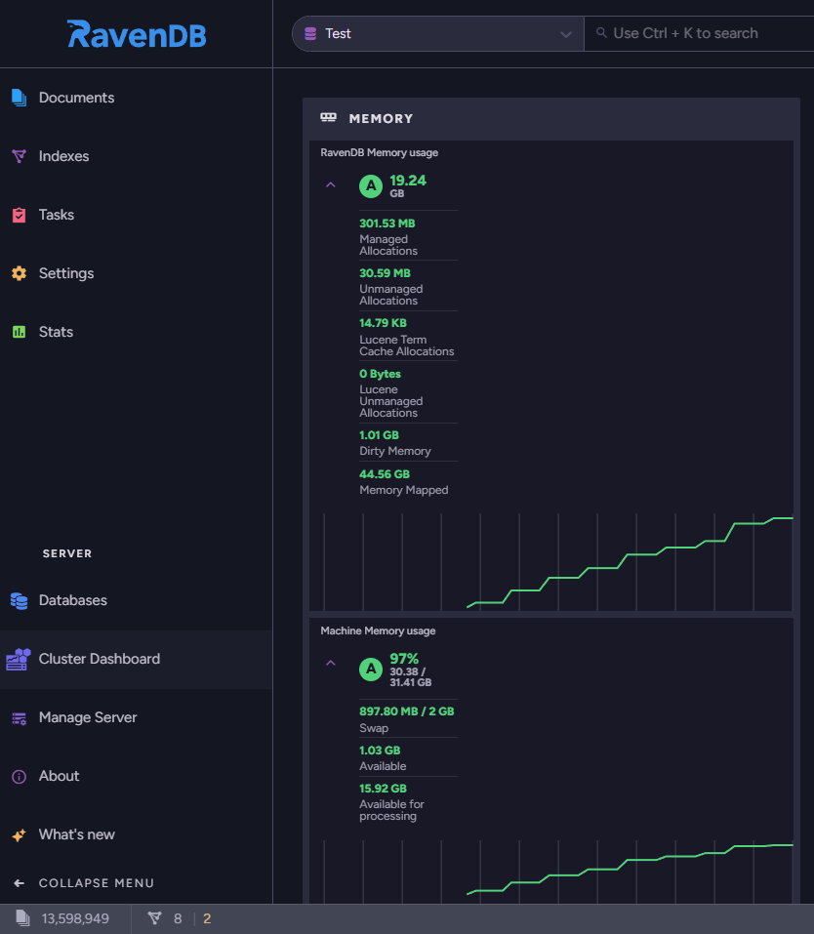The width and height of the screenshot is (814, 934).
Task: Click the Documents sidebar icon
Action: 20,98
